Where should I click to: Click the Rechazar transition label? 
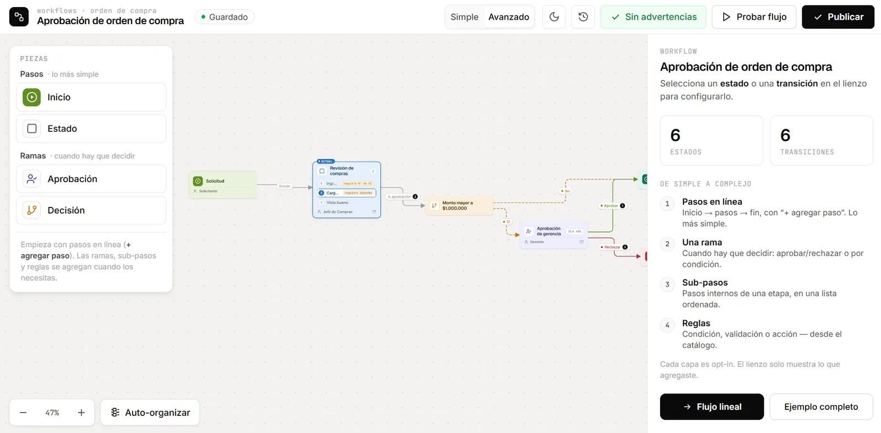613,247
